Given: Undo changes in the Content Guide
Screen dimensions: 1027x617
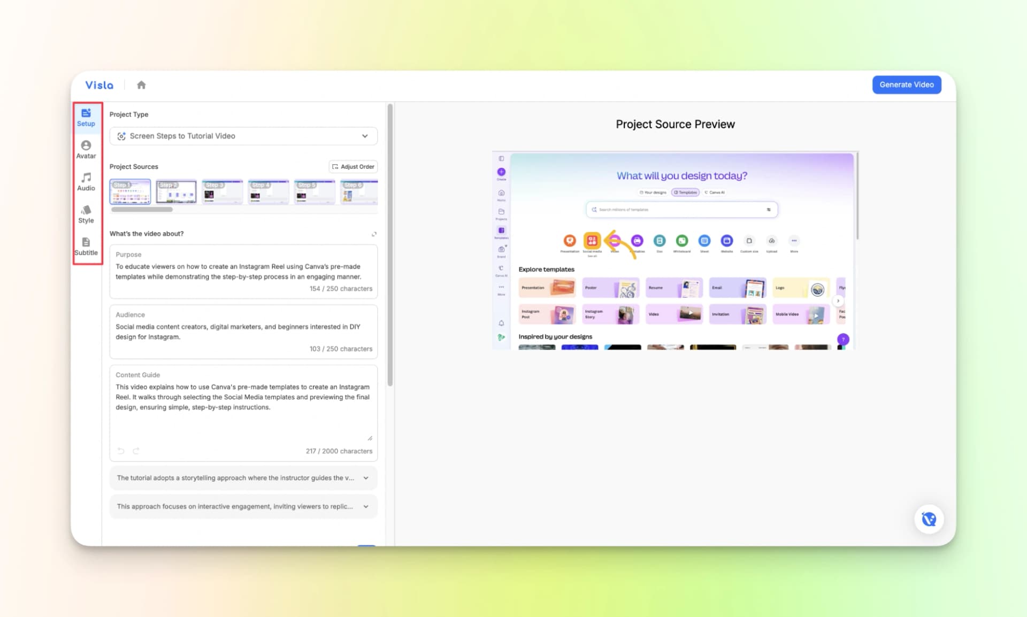Looking at the screenshot, I should tap(121, 451).
